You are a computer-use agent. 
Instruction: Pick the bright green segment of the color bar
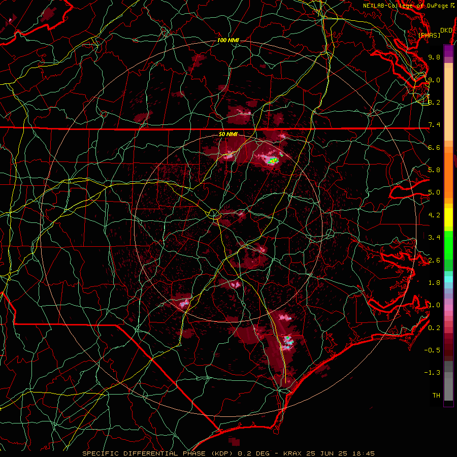tap(448, 244)
